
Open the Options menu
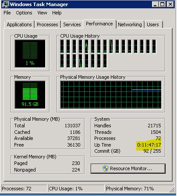click(24, 13)
